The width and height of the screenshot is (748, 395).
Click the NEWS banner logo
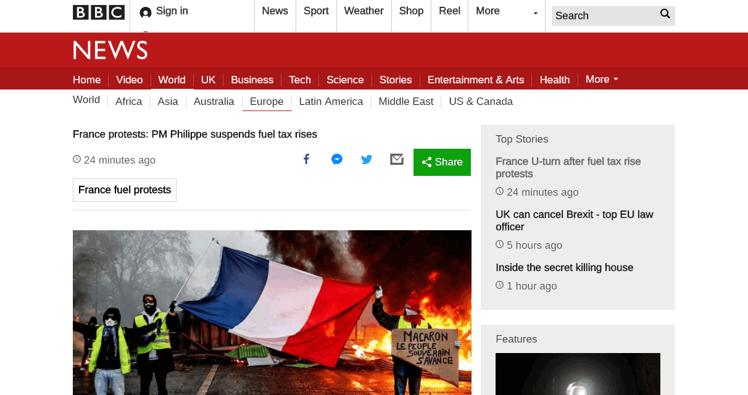(110, 50)
